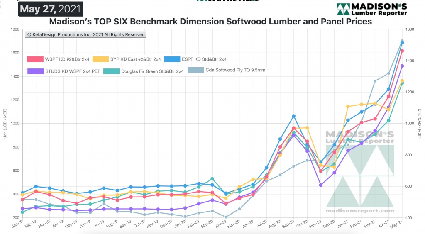Viewport: 425px width, 234px height.
Task: Toggle the ESPF KD Std&Btr blue legend swatch
Action: pyautogui.click(x=172, y=59)
